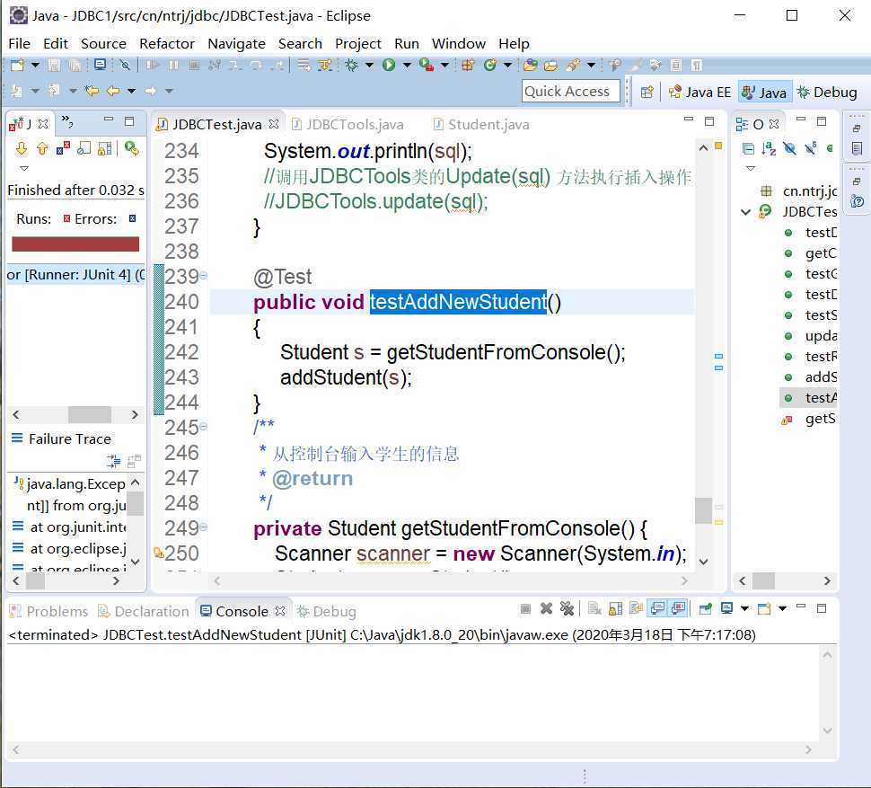Open the Back navigation history dropdown
Image resolution: width=871 pixels, height=788 pixels.
[x=132, y=91]
